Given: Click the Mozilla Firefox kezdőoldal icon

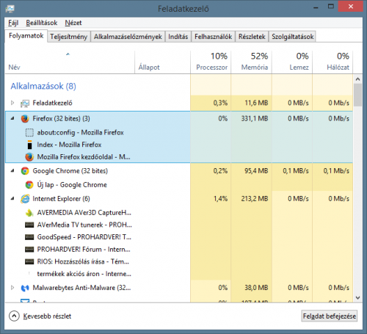Looking at the screenshot, I should (29, 157).
